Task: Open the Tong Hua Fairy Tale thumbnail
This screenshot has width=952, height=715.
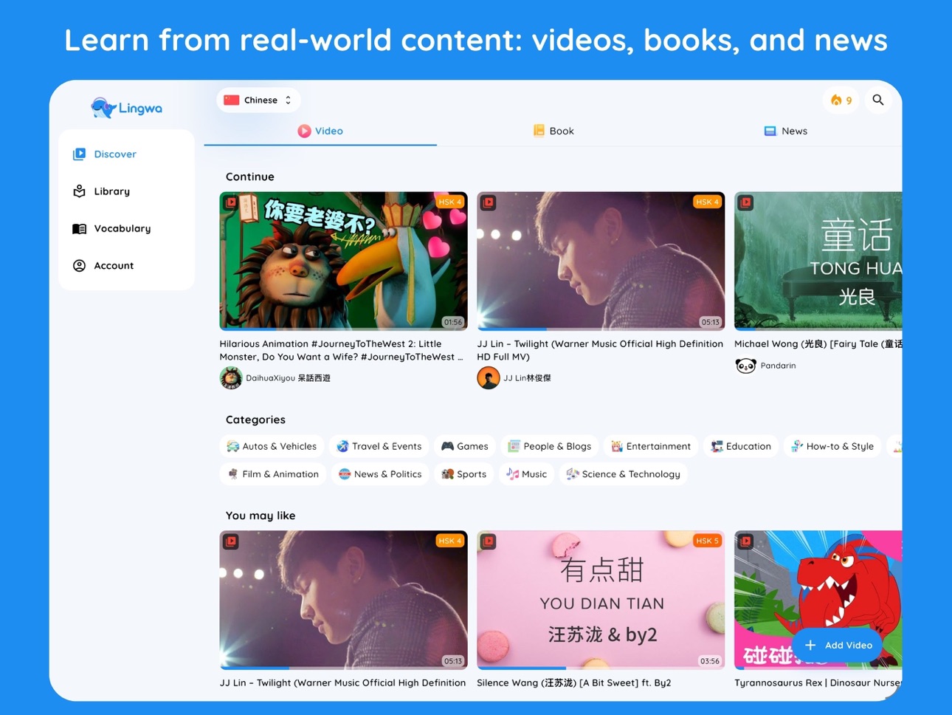Action: click(818, 261)
